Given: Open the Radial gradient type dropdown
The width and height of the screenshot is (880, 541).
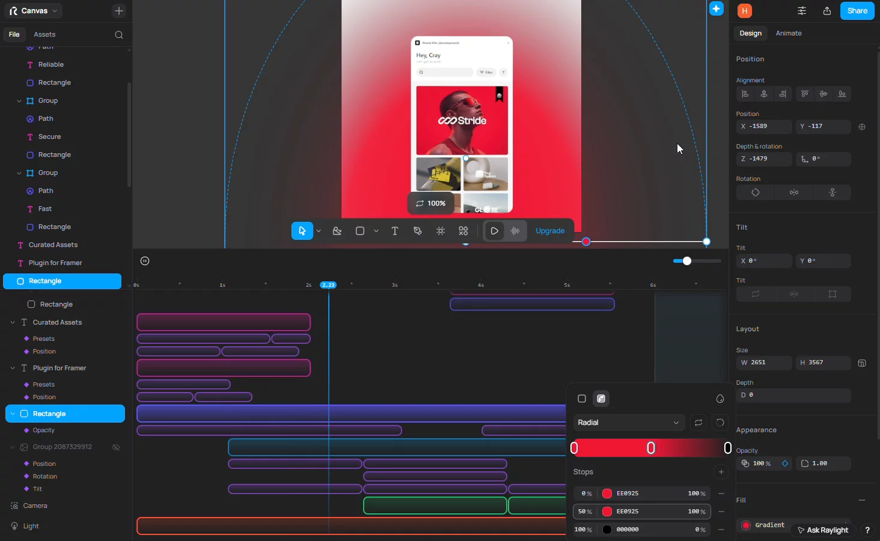Looking at the screenshot, I should [x=628, y=423].
